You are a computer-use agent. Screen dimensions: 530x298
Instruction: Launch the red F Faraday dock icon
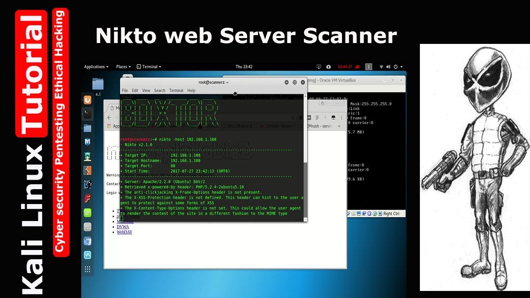click(x=87, y=199)
